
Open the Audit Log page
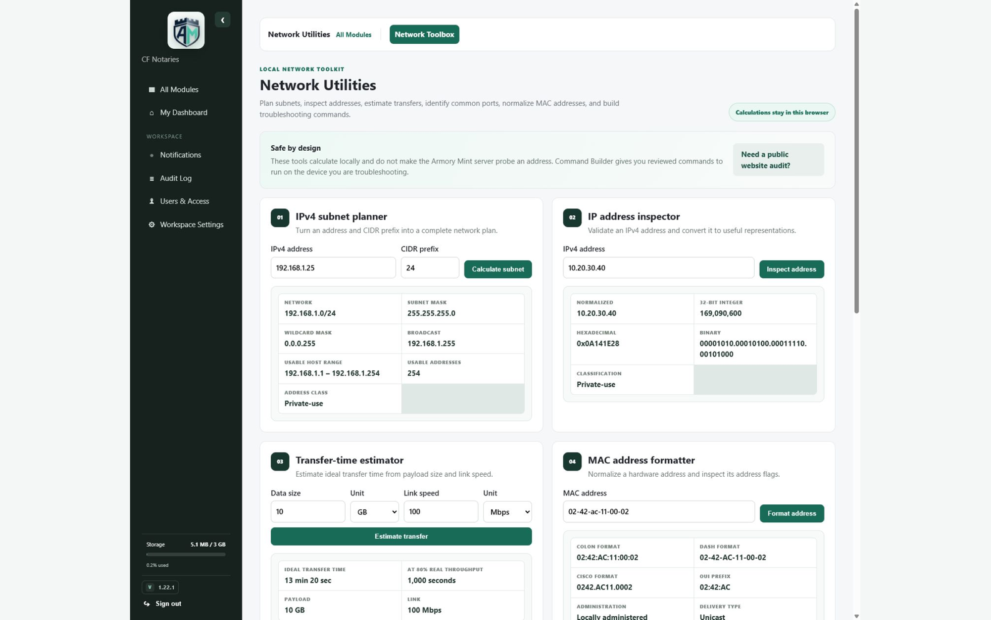(x=186, y=178)
